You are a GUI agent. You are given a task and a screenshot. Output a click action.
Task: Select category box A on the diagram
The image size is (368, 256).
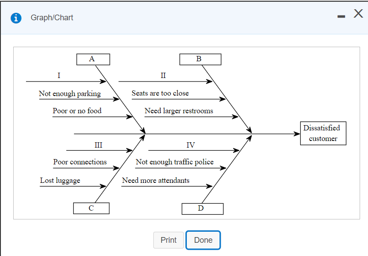point(93,59)
